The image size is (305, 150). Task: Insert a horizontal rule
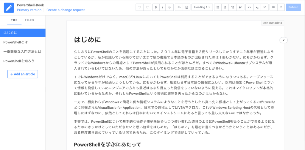[x=281, y=7]
